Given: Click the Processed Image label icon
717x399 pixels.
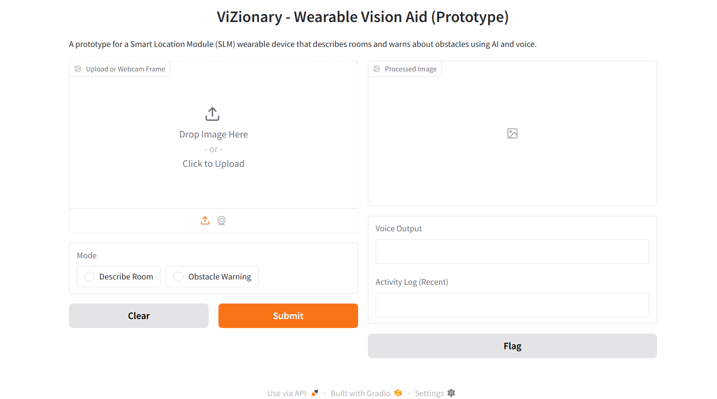Looking at the screenshot, I should point(376,69).
